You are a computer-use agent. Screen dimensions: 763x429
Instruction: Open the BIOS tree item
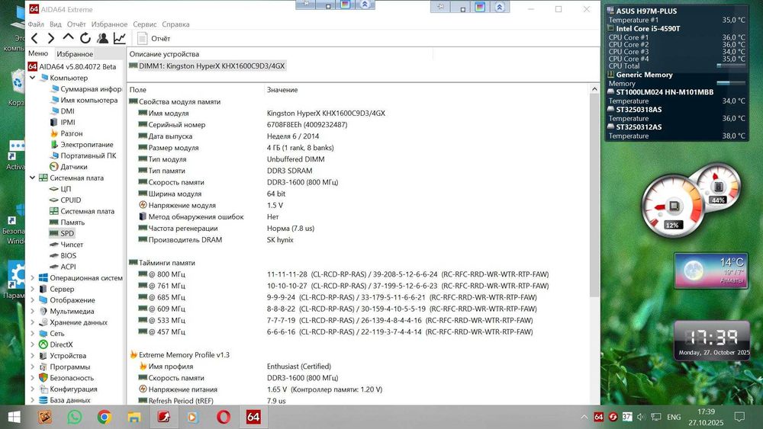(63, 255)
